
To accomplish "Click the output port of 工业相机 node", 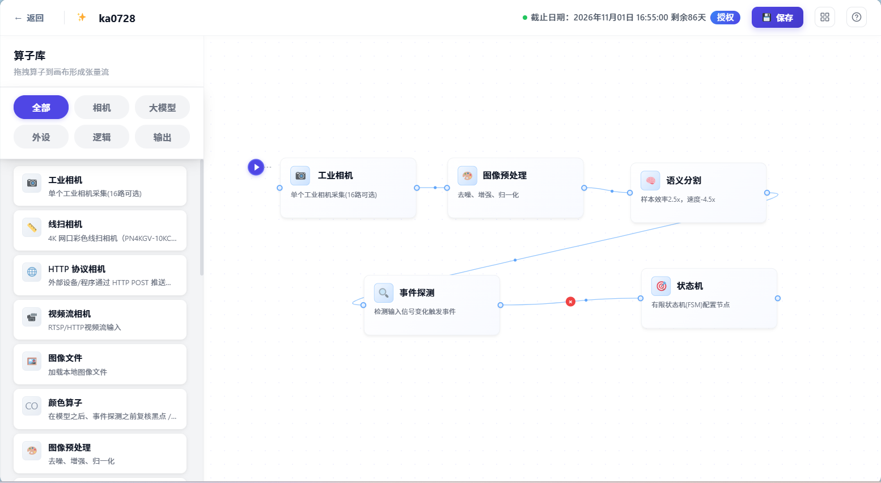I will (417, 188).
